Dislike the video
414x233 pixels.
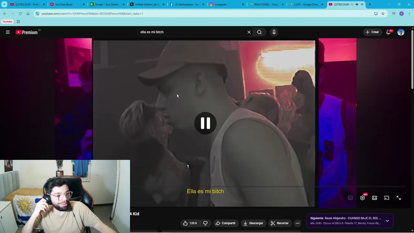[205, 223]
